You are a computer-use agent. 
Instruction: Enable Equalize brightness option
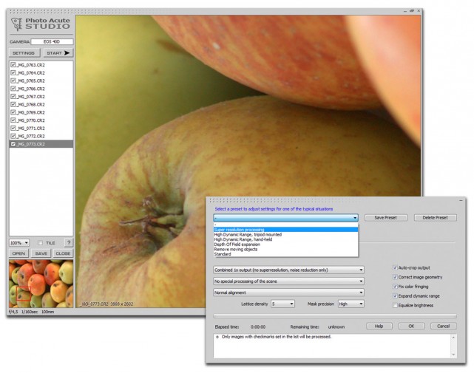tap(395, 305)
